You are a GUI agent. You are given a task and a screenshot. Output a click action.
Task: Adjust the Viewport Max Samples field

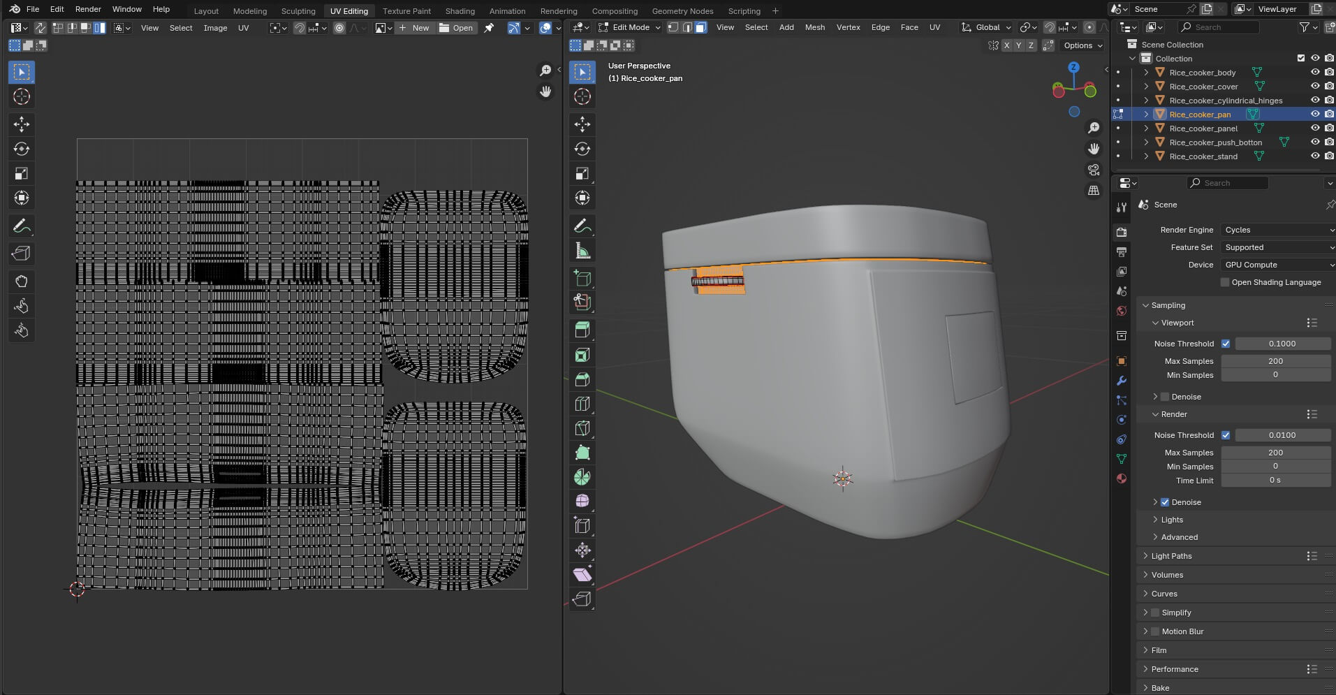click(x=1275, y=361)
